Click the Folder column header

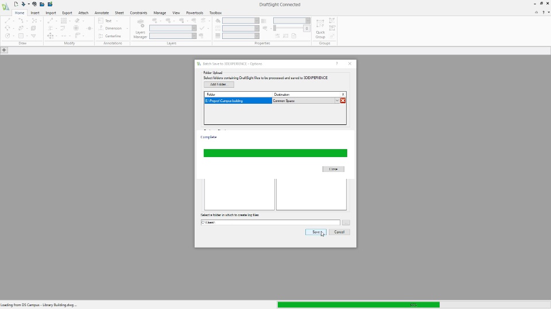(238, 95)
